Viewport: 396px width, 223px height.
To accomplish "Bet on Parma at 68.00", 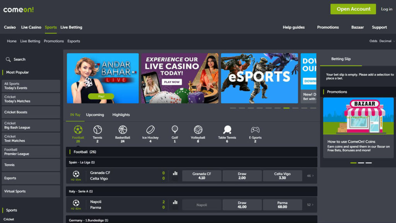I will pyautogui.click(x=282, y=205).
